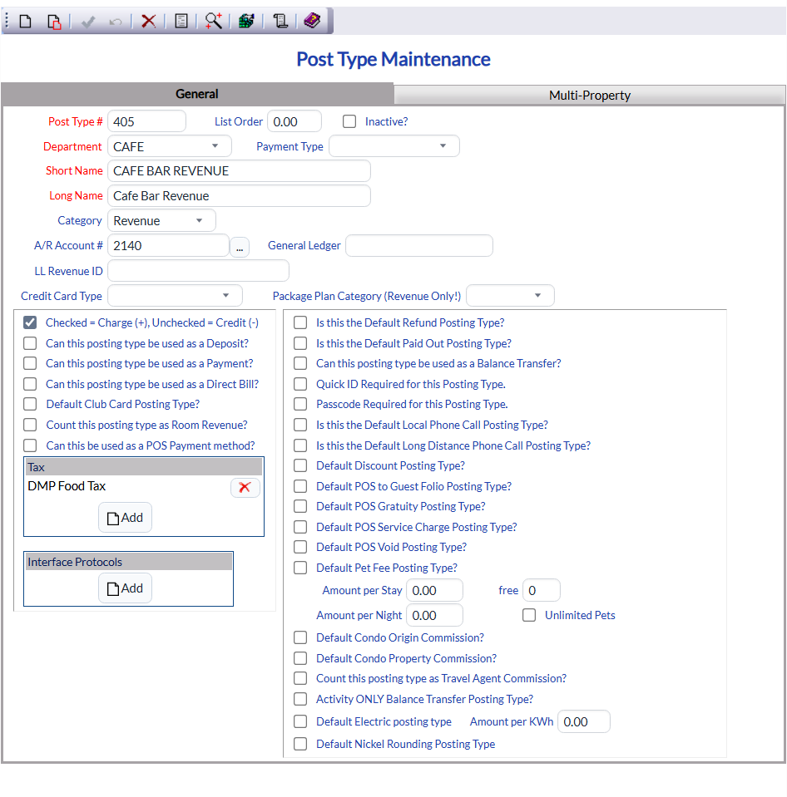The image size is (787, 797).
Task: Open the Category dropdown showing Revenue
Action: (161, 220)
